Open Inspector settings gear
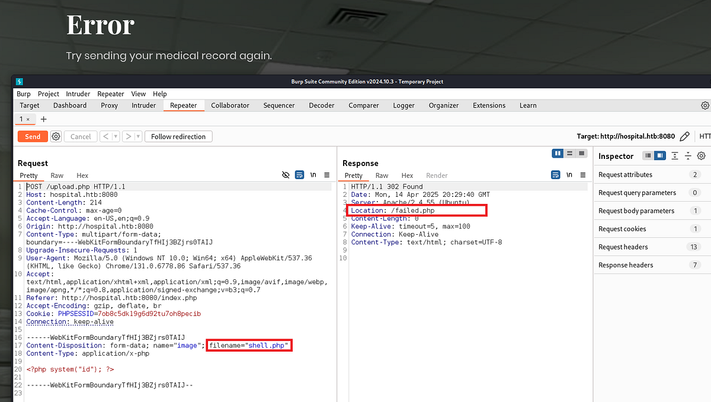Screen dimensions: 711x402 pos(702,156)
